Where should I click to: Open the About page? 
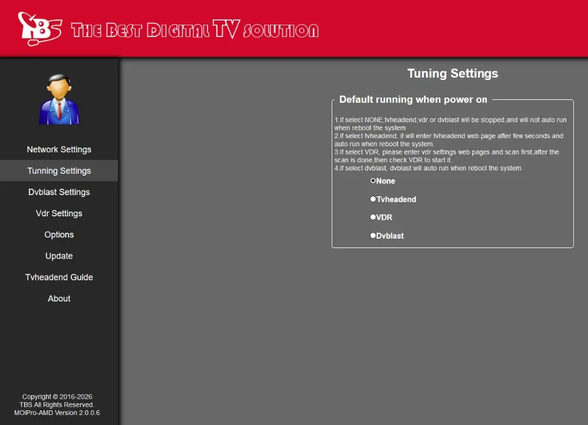(x=59, y=299)
